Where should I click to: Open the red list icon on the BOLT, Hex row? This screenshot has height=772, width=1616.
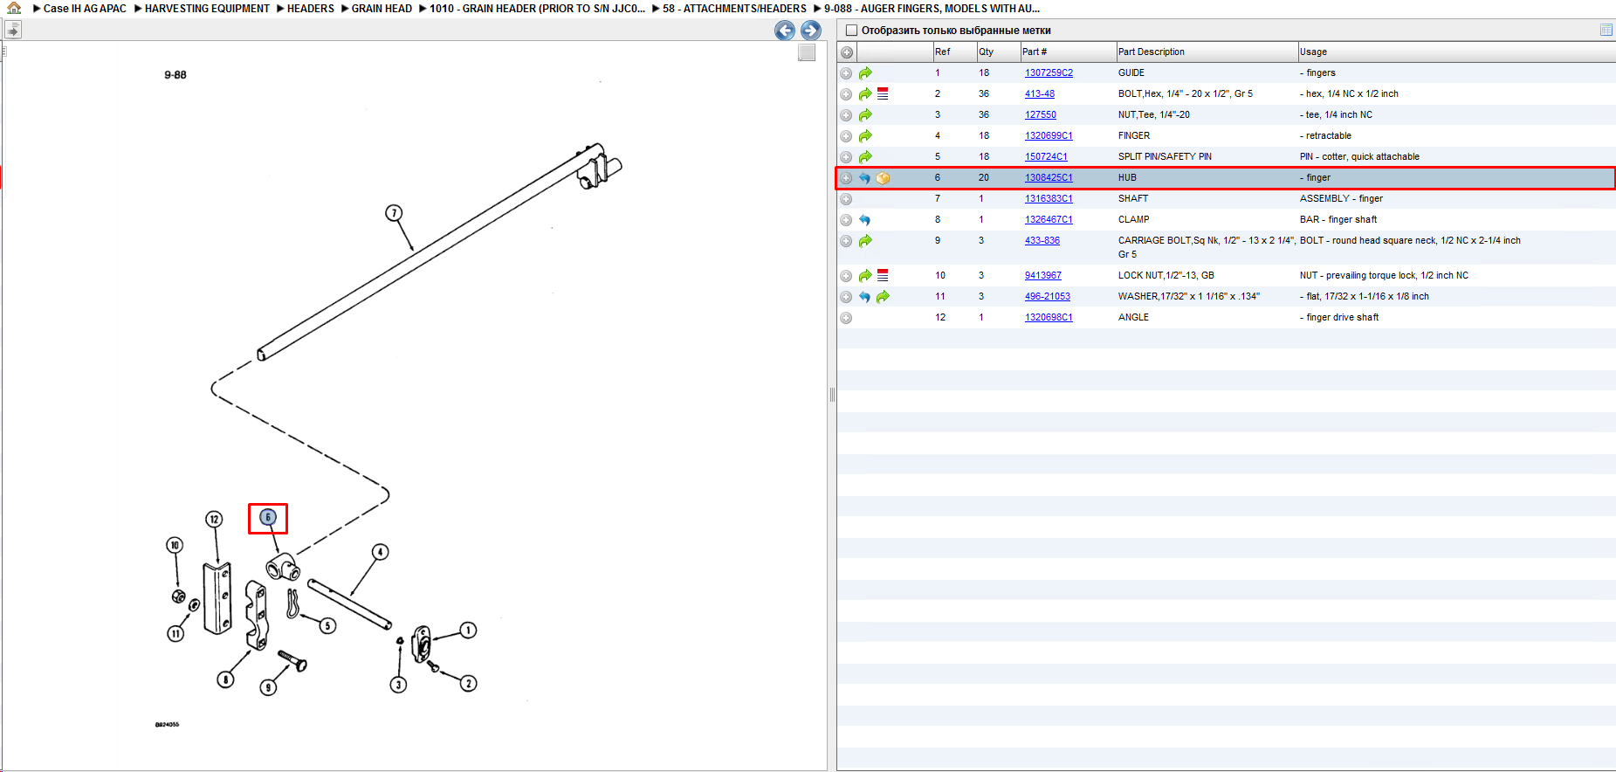pos(883,93)
